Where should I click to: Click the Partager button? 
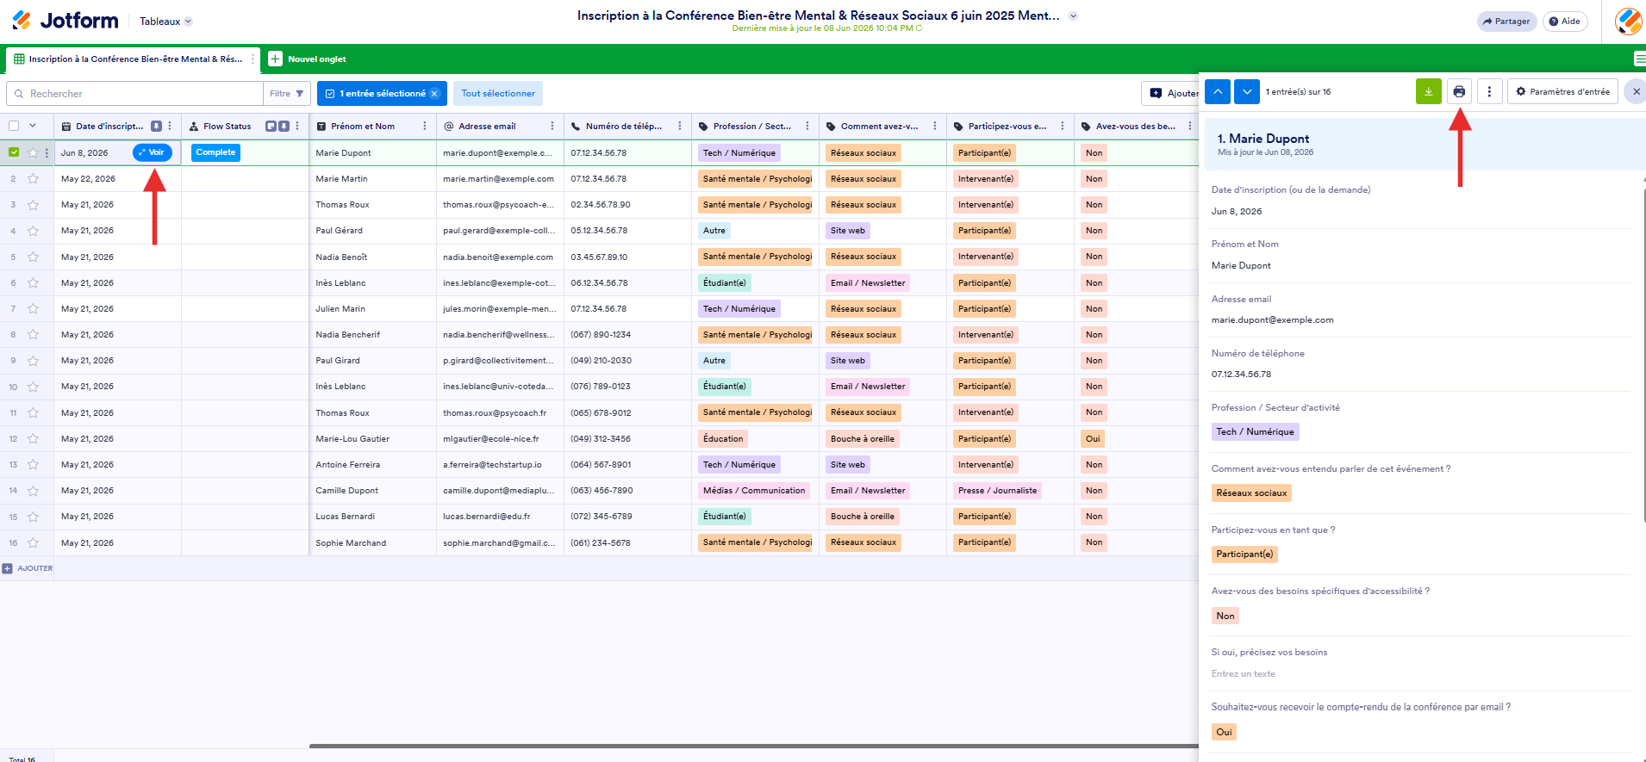pos(1506,22)
